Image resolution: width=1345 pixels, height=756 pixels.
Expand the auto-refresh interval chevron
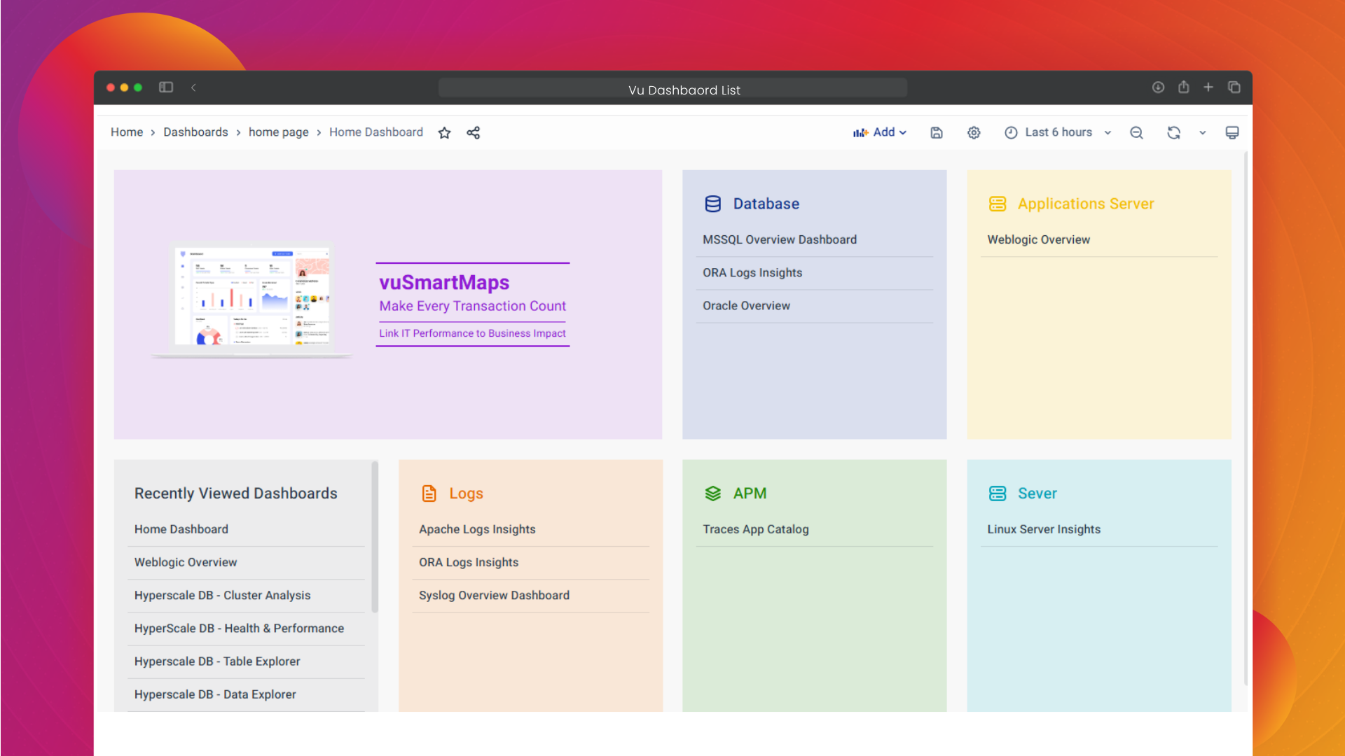tap(1203, 132)
